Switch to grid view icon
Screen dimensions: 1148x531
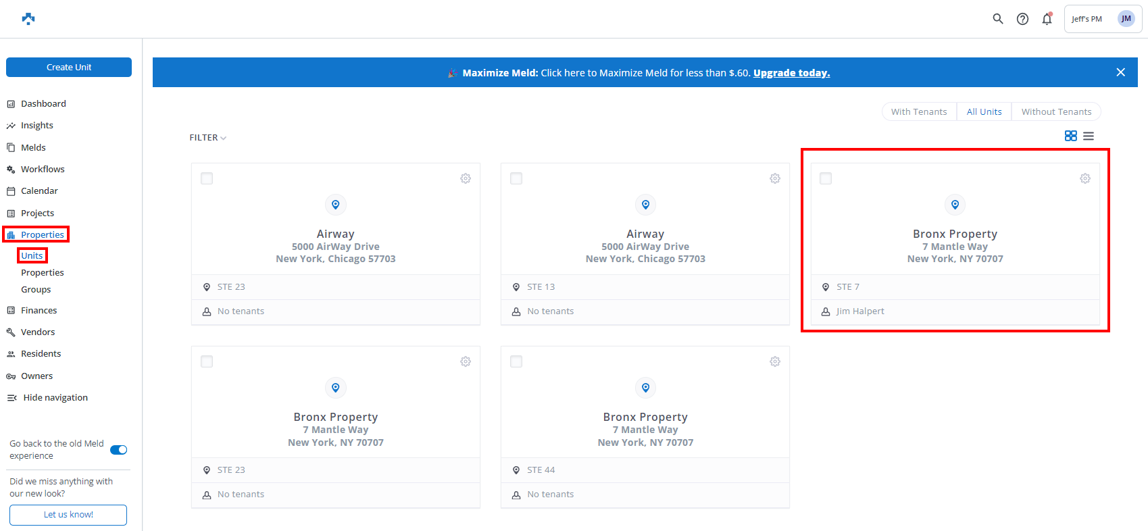(1070, 136)
